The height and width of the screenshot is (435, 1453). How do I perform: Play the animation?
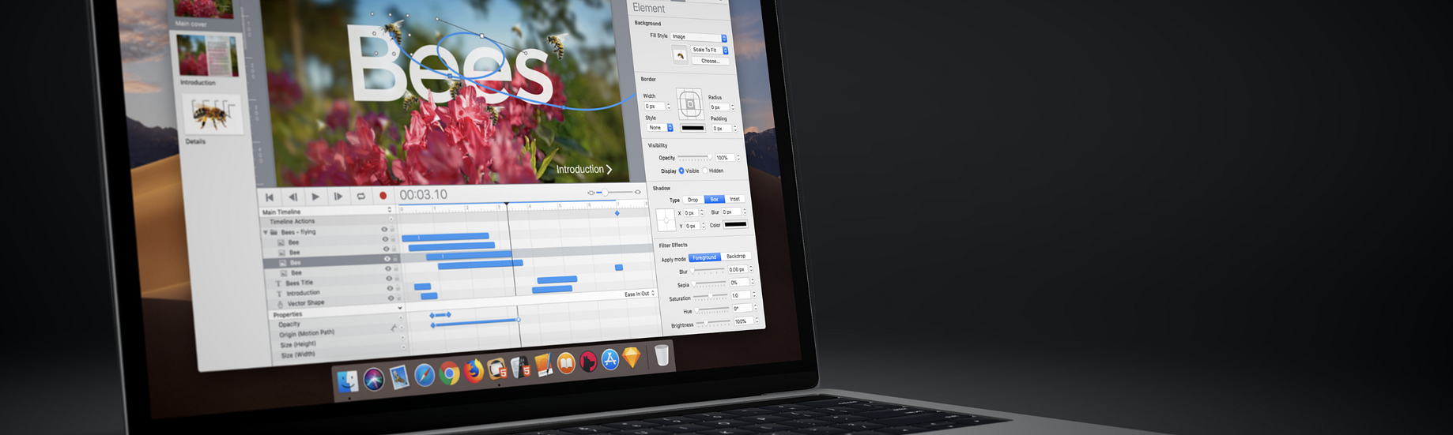pyautogui.click(x=315, y=197)
